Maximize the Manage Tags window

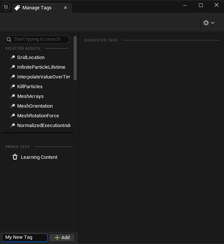(201, 5)
